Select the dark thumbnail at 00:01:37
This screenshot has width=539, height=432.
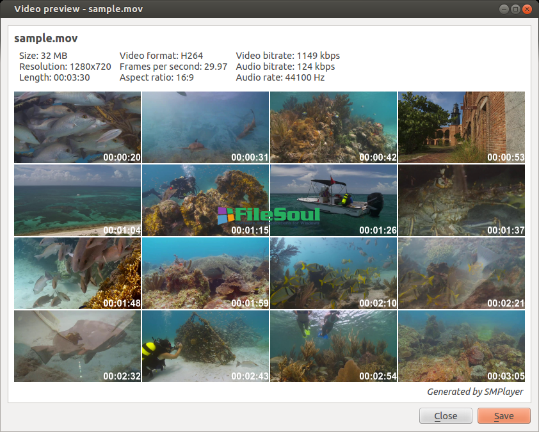click(461, 200)
